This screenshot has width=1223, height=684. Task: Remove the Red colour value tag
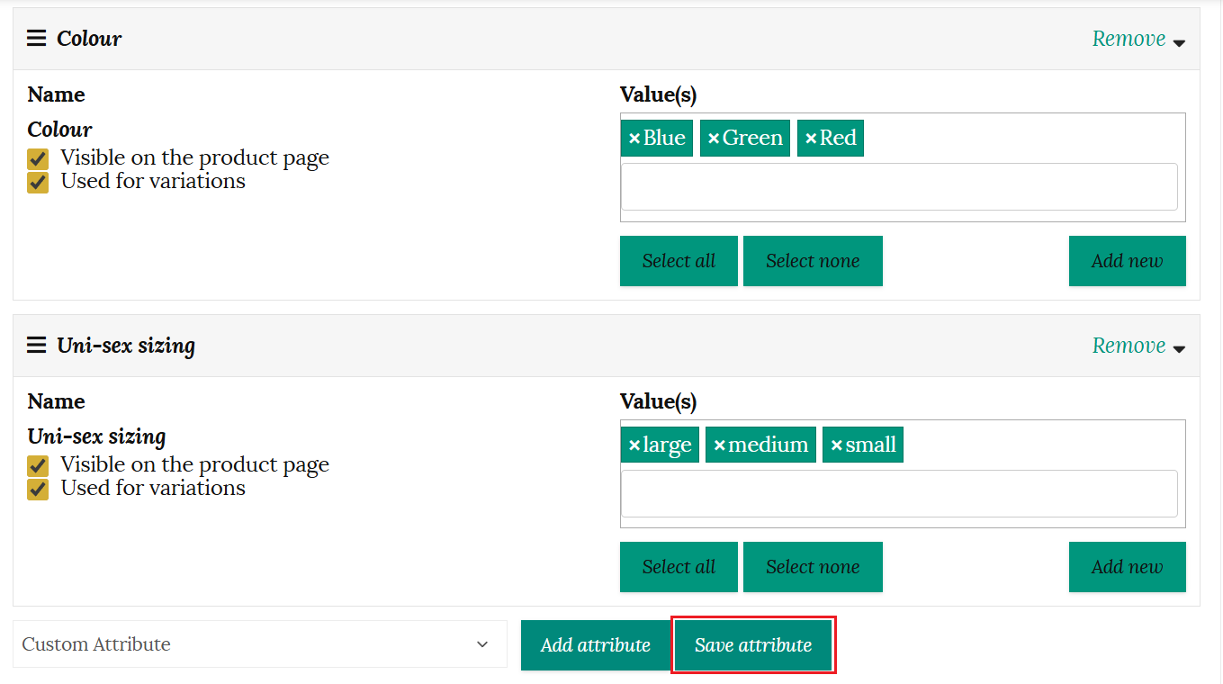click(x=811, y=139)
